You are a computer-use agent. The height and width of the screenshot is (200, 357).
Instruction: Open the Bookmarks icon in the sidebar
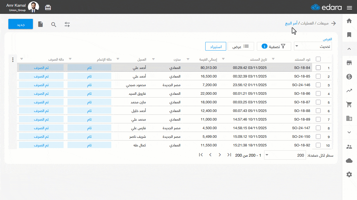click(x=349, y=35)
